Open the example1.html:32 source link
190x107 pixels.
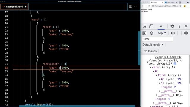[168, 57]
